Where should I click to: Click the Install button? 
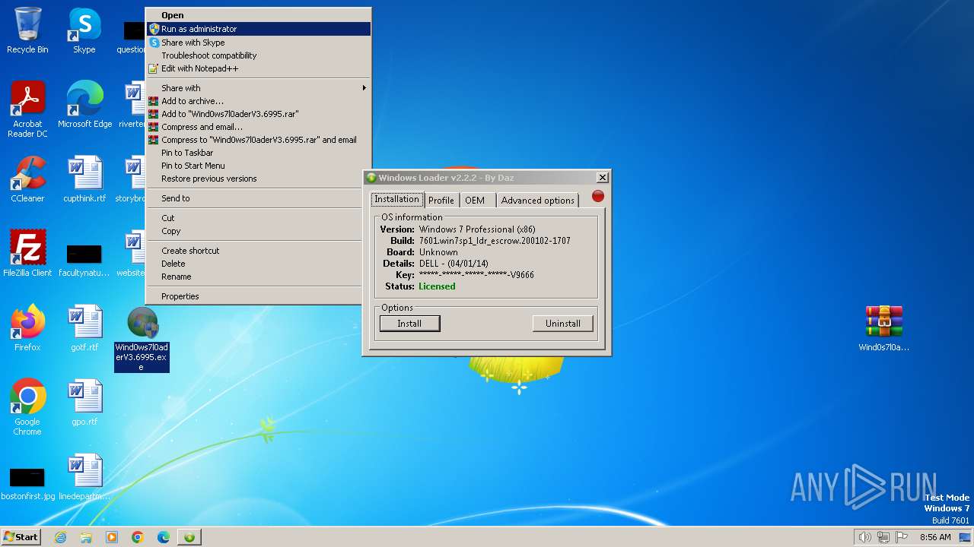coord(409,324)
